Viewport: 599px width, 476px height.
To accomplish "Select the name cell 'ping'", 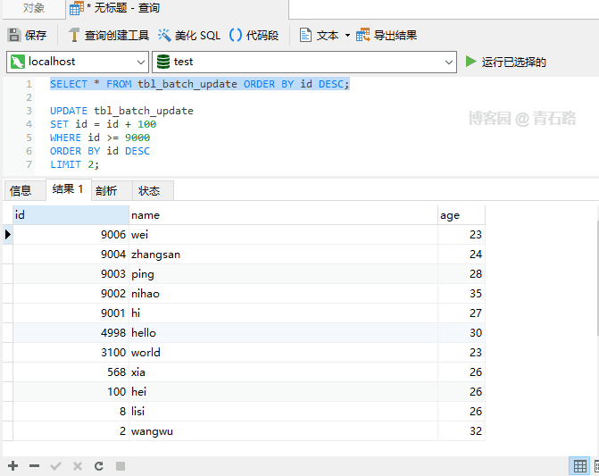I will (x=284, y=274).
